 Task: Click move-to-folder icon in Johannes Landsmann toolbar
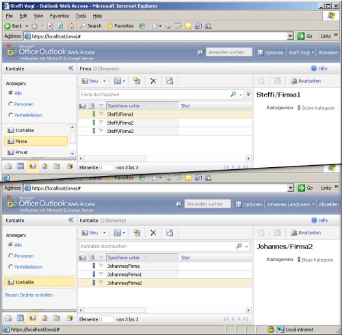click(x=137, y=233)
